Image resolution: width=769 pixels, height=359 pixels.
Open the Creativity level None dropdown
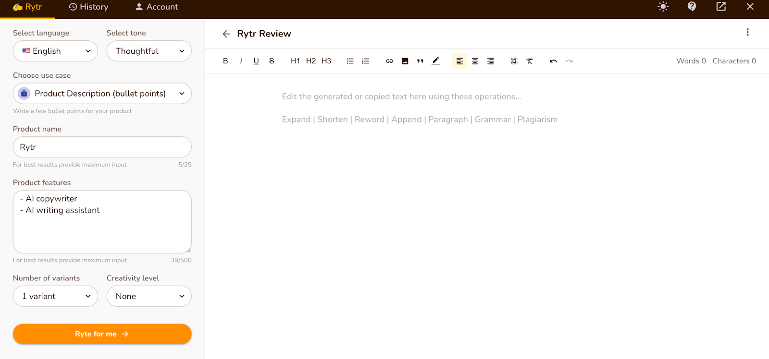tap(149, 296)
